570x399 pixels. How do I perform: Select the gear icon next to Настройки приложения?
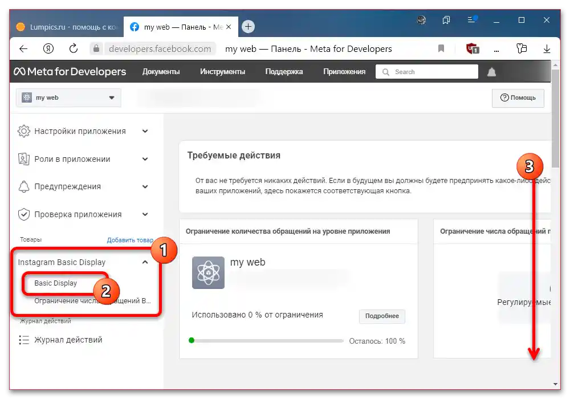point(23,131)
